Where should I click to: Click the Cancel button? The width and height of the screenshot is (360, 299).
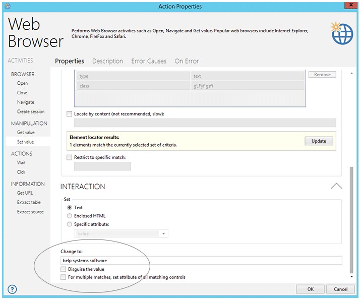[340, 289]
